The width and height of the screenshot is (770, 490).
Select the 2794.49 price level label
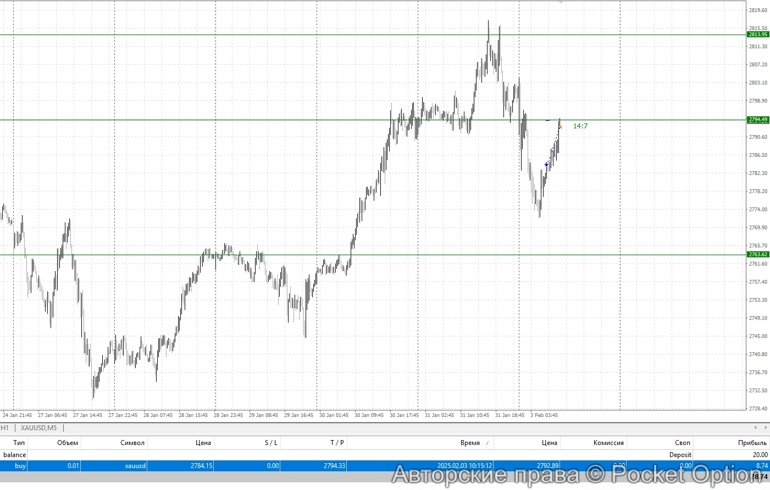[x=758, y=120]
